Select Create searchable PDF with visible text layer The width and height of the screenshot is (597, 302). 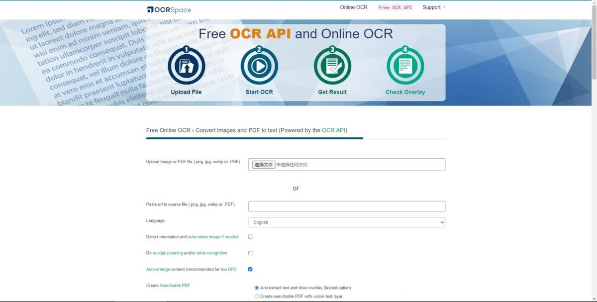257,296
